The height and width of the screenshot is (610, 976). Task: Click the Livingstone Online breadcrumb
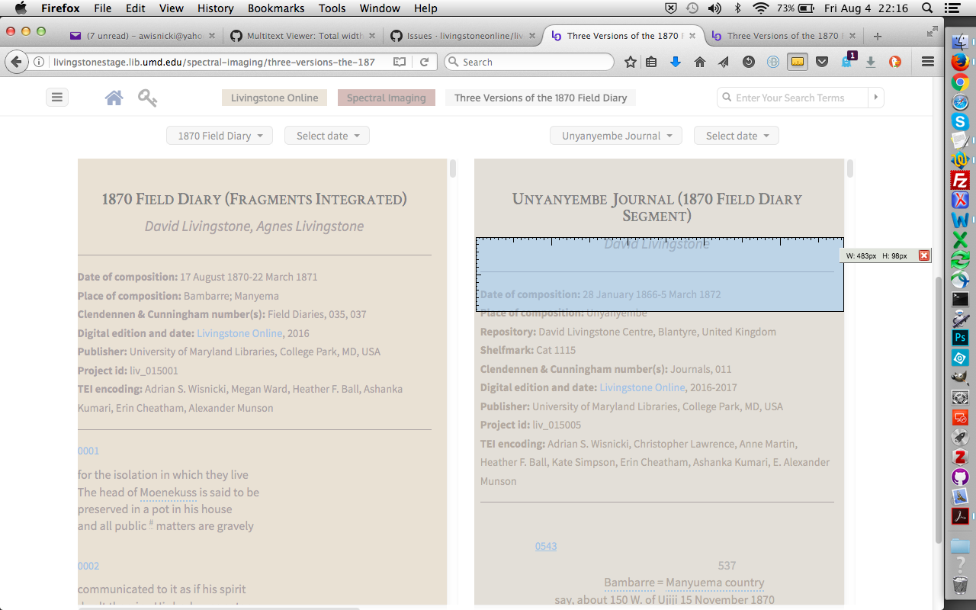[x=274, y=98]
